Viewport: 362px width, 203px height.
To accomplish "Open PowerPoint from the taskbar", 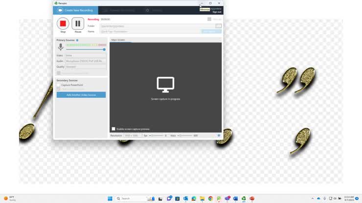I will click(x=252, y=199).
